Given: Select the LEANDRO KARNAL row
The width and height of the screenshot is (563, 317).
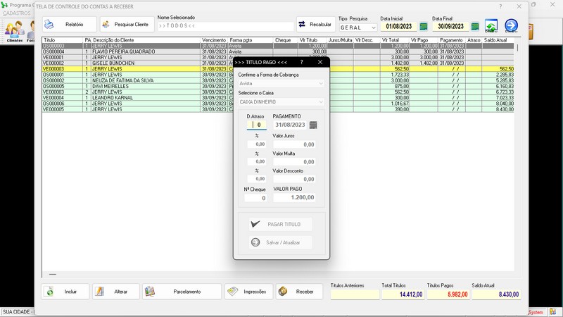Looking at the screenshot, I should tap(278, 98).
